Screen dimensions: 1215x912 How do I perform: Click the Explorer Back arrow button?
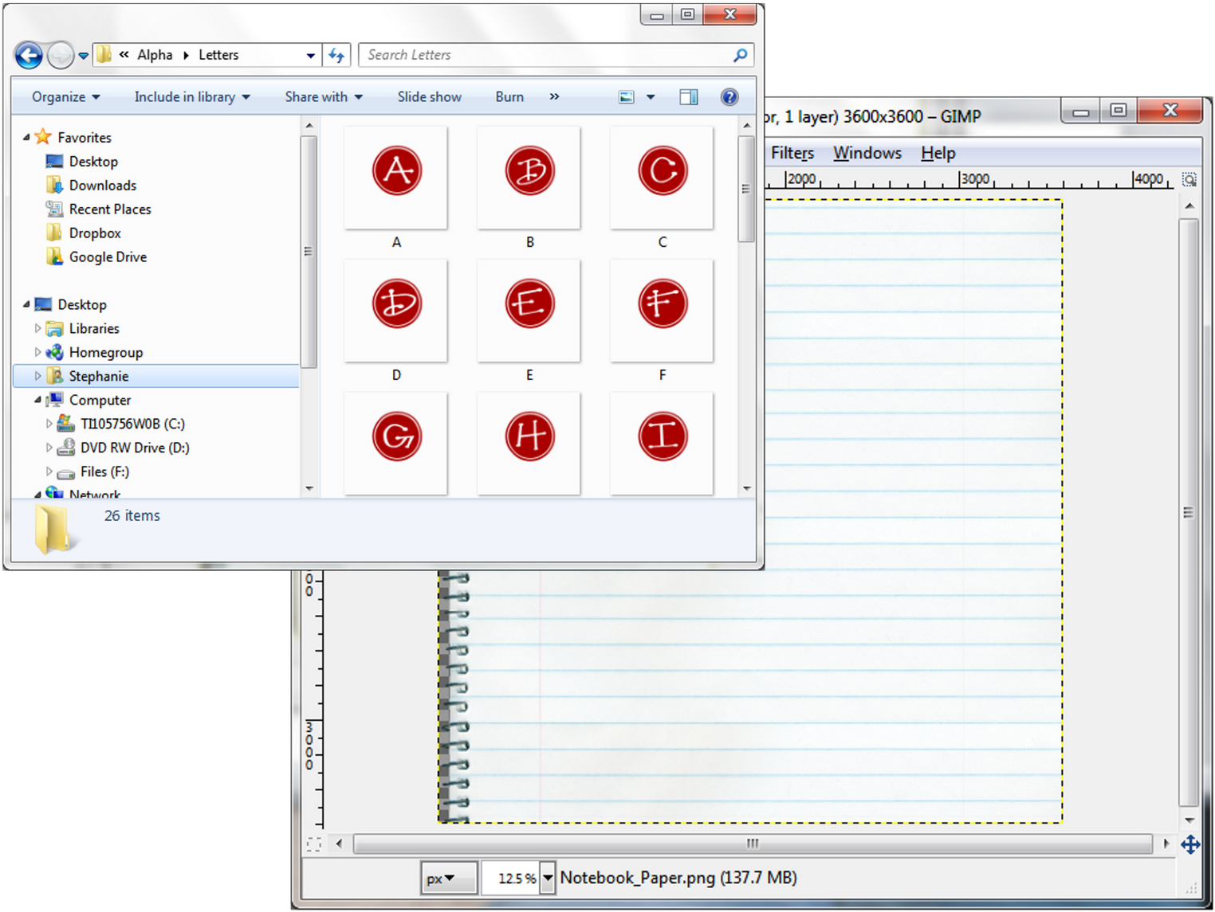[x=29, y=55]
